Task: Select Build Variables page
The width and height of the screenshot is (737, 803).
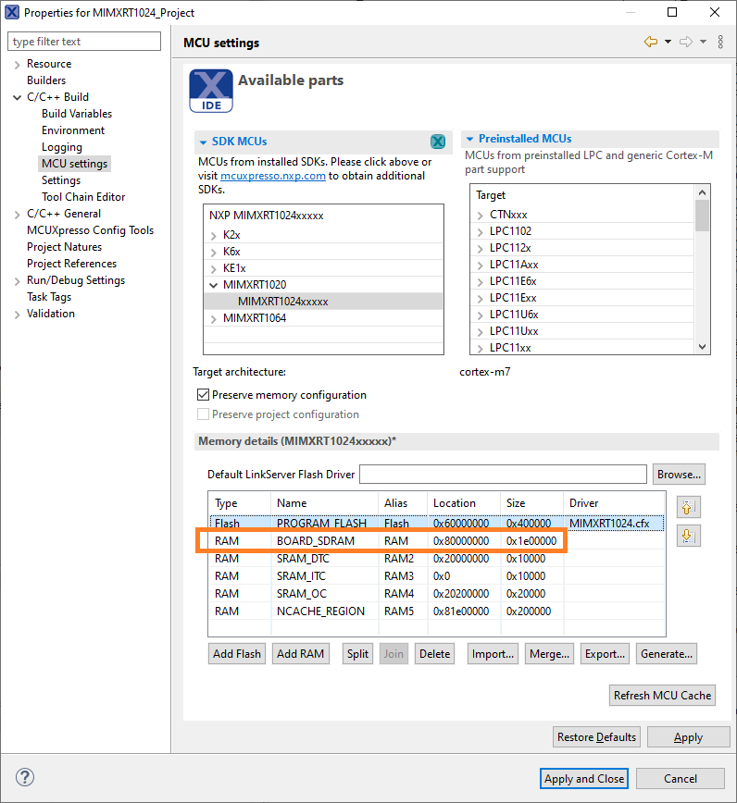Action: (x=77, y=114)
